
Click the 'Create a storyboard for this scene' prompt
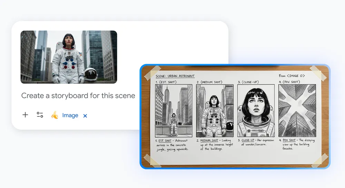pos(78,95)
